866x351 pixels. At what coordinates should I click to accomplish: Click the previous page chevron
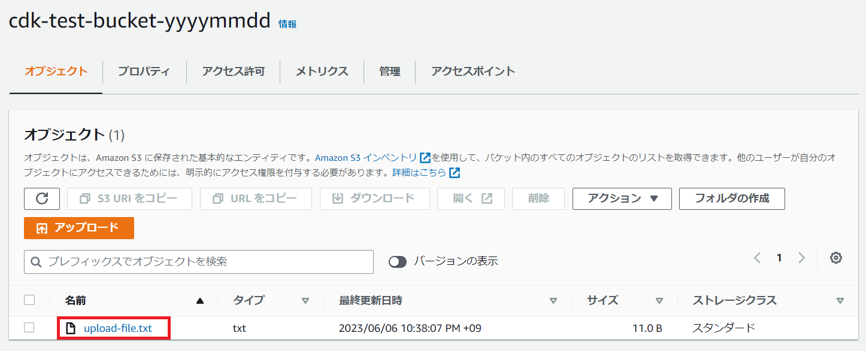[757, 258]
